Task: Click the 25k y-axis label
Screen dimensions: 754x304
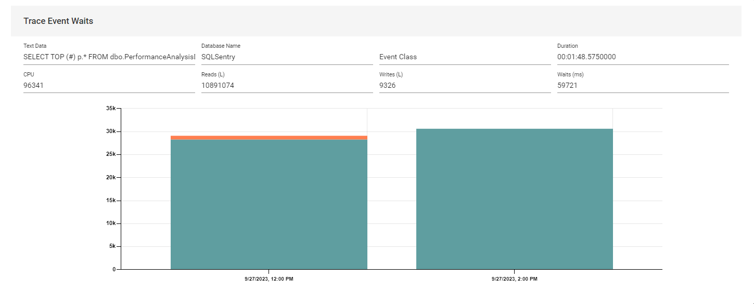Action: coord(110,154)
